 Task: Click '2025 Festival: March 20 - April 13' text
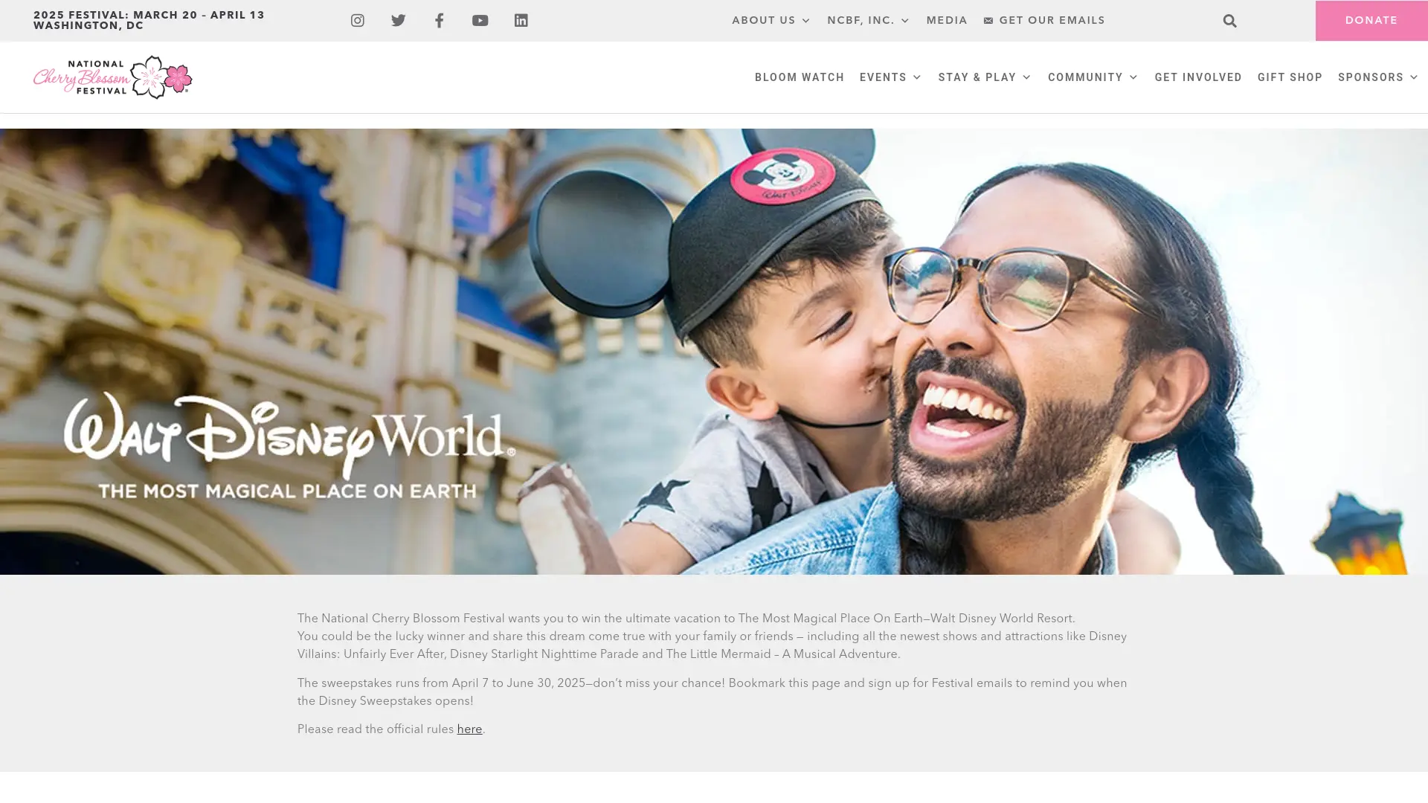(149, 16)
